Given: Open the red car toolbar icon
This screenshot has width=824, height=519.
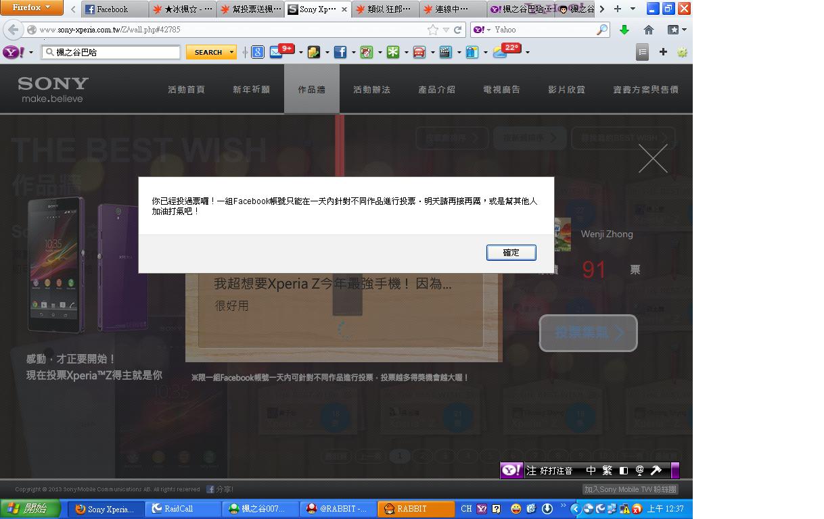Looking at the screenshot, I should point(419,52).
